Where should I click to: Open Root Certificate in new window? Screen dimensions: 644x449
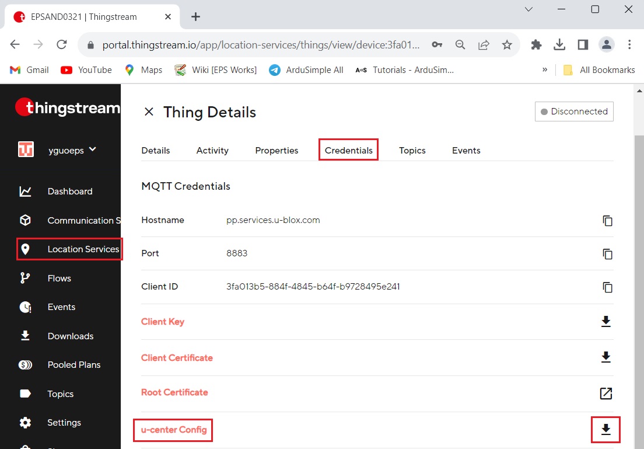(606, 393)
